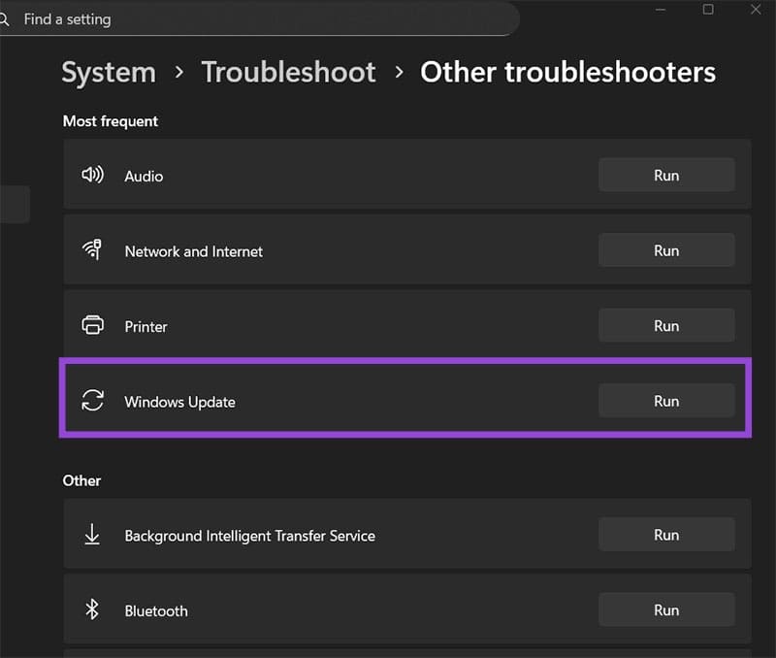The height and width of the screenshot is (658, 776).
Task: Click the Audio speaker icon
Action: pyautogui.click(x=92, y=175)
